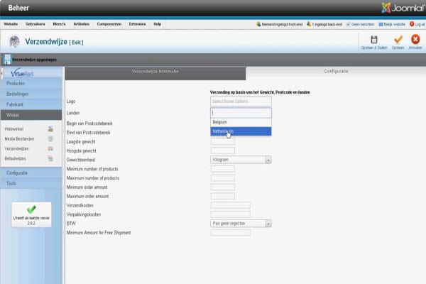Open the Gewichtseenheid Kilogram dropdown
Screen dimensions: 426x284
pyautogui.click(x=241, y=160)
